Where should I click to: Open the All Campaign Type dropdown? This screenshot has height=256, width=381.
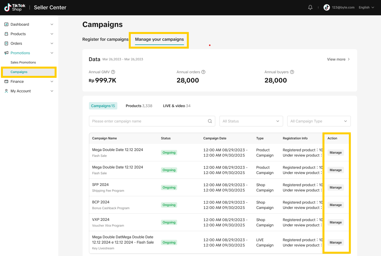pos(319,121)
